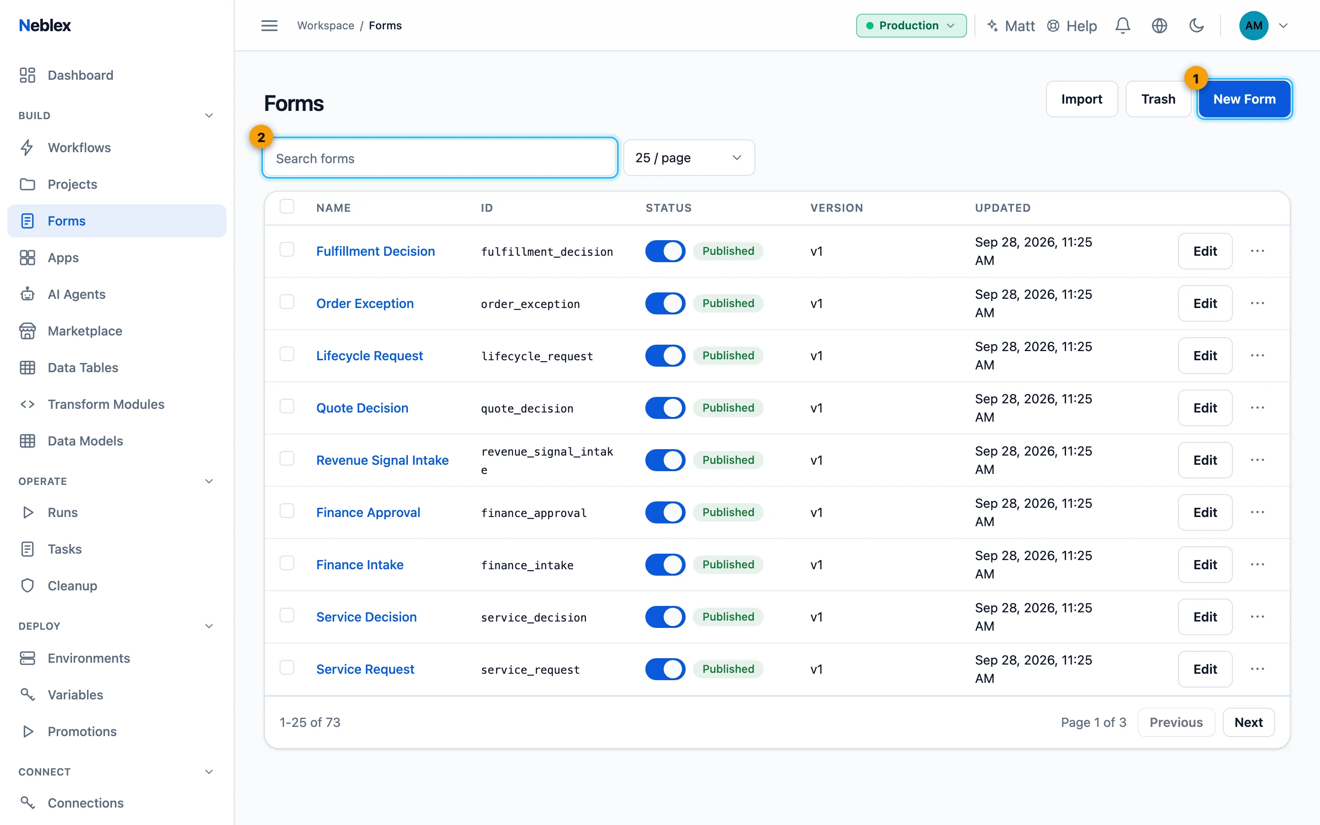Turn off Finance Approval status toggle
The image size is (1320, 825).
click(665, 512)
